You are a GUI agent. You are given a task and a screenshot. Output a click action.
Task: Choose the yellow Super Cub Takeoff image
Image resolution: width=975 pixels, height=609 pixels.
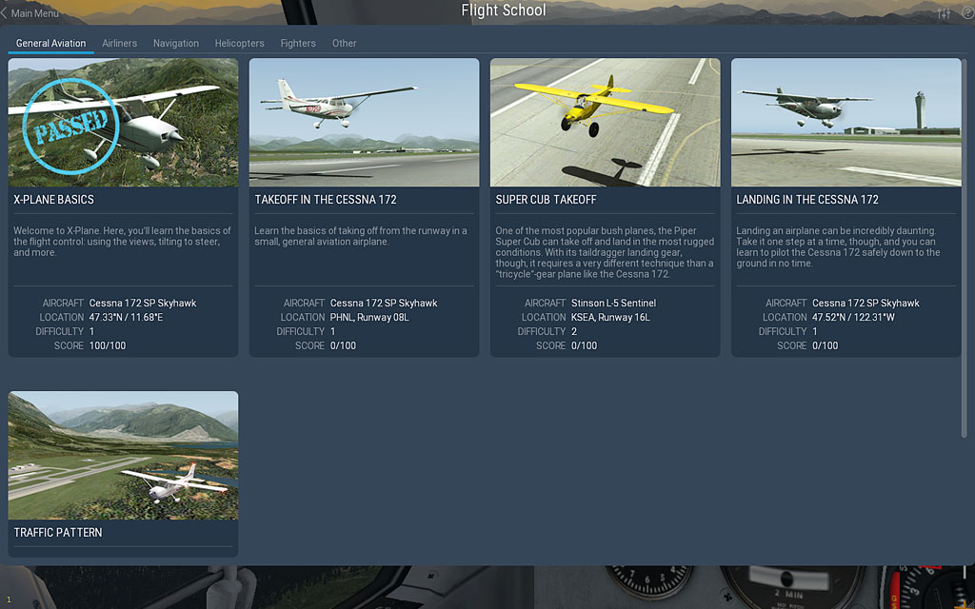[x=605, y=122]
